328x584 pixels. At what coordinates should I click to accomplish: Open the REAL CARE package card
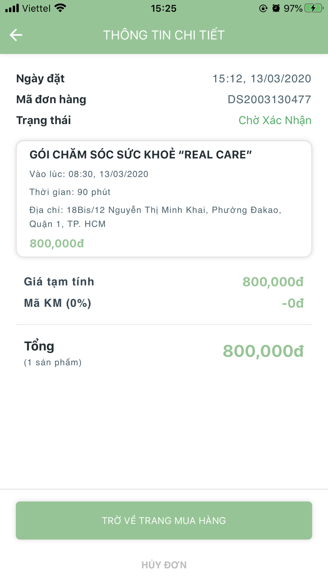click(x=164, y=199)
